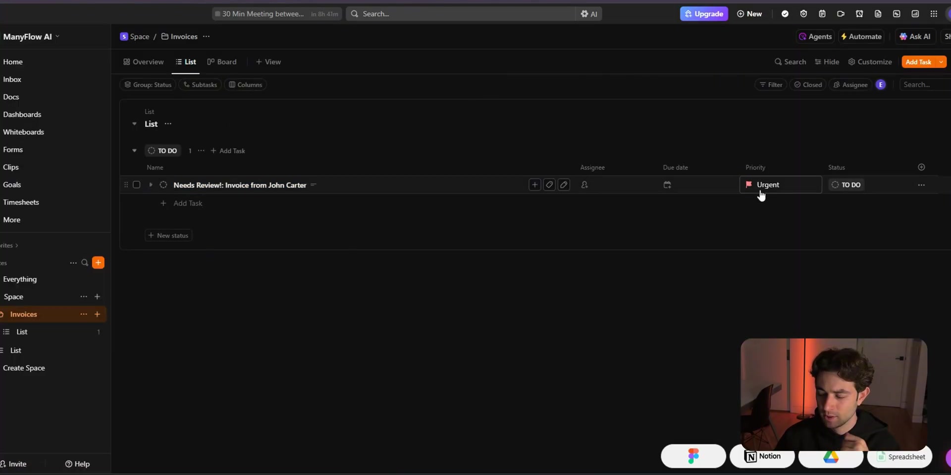Open the Urgent priority dropdown

coord(781,185)
